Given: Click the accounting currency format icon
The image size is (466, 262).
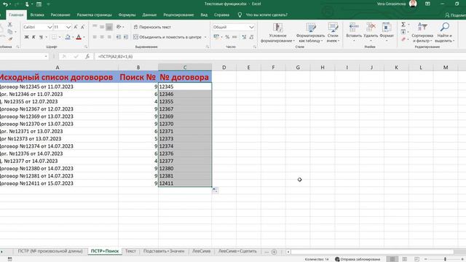Looking at the screenshot, I should coord(216,37).
